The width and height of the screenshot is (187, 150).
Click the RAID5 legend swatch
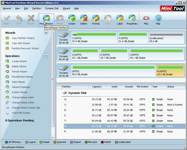[x=102, y=142]
